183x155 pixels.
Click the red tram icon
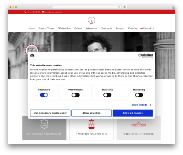tap(91, 124)
